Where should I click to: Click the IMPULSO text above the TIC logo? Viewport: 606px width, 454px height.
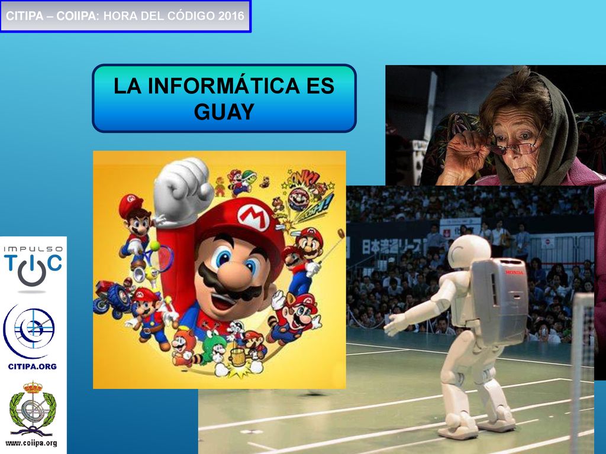[33, 249]
